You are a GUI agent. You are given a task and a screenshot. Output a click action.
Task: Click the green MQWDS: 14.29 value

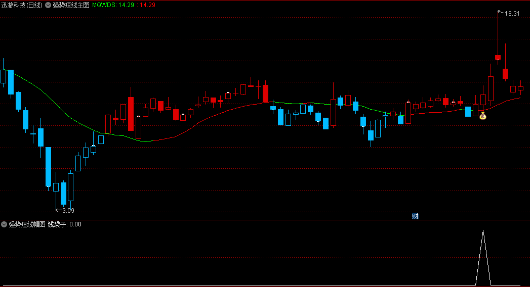click(113, 5)
